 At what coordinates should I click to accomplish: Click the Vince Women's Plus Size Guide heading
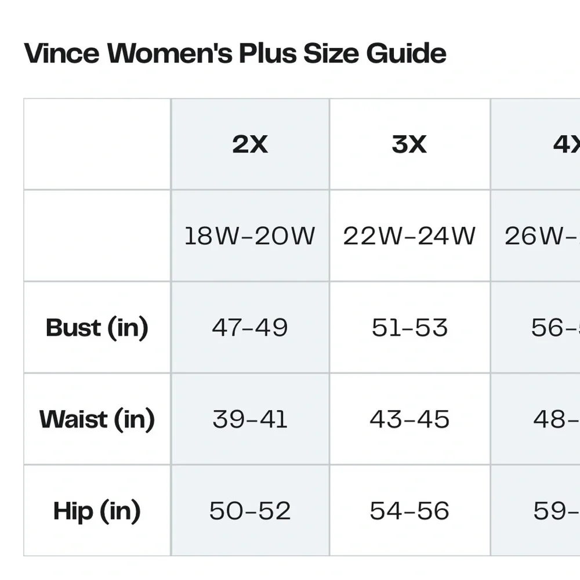tap(235, 53)
